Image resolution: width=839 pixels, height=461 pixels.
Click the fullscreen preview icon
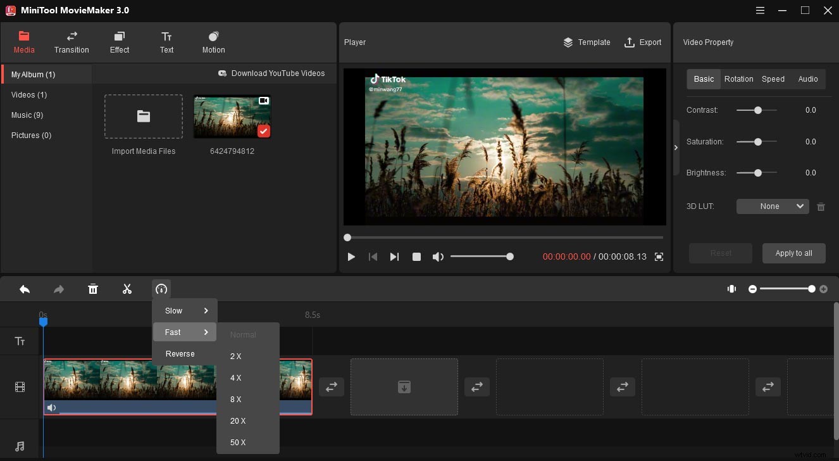659,256
